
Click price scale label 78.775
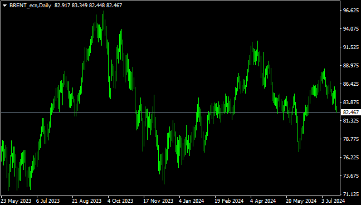coord(351,139)
